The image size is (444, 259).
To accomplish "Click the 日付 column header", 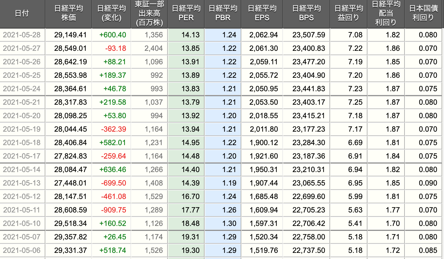I will tap(22, 13).
